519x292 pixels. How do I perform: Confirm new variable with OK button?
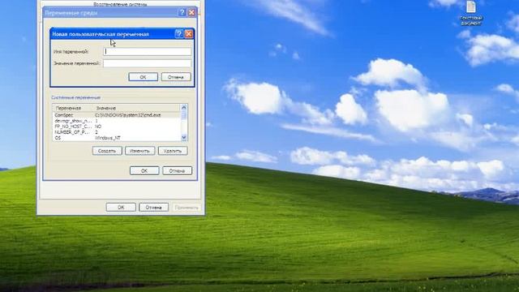coord(143,77)
